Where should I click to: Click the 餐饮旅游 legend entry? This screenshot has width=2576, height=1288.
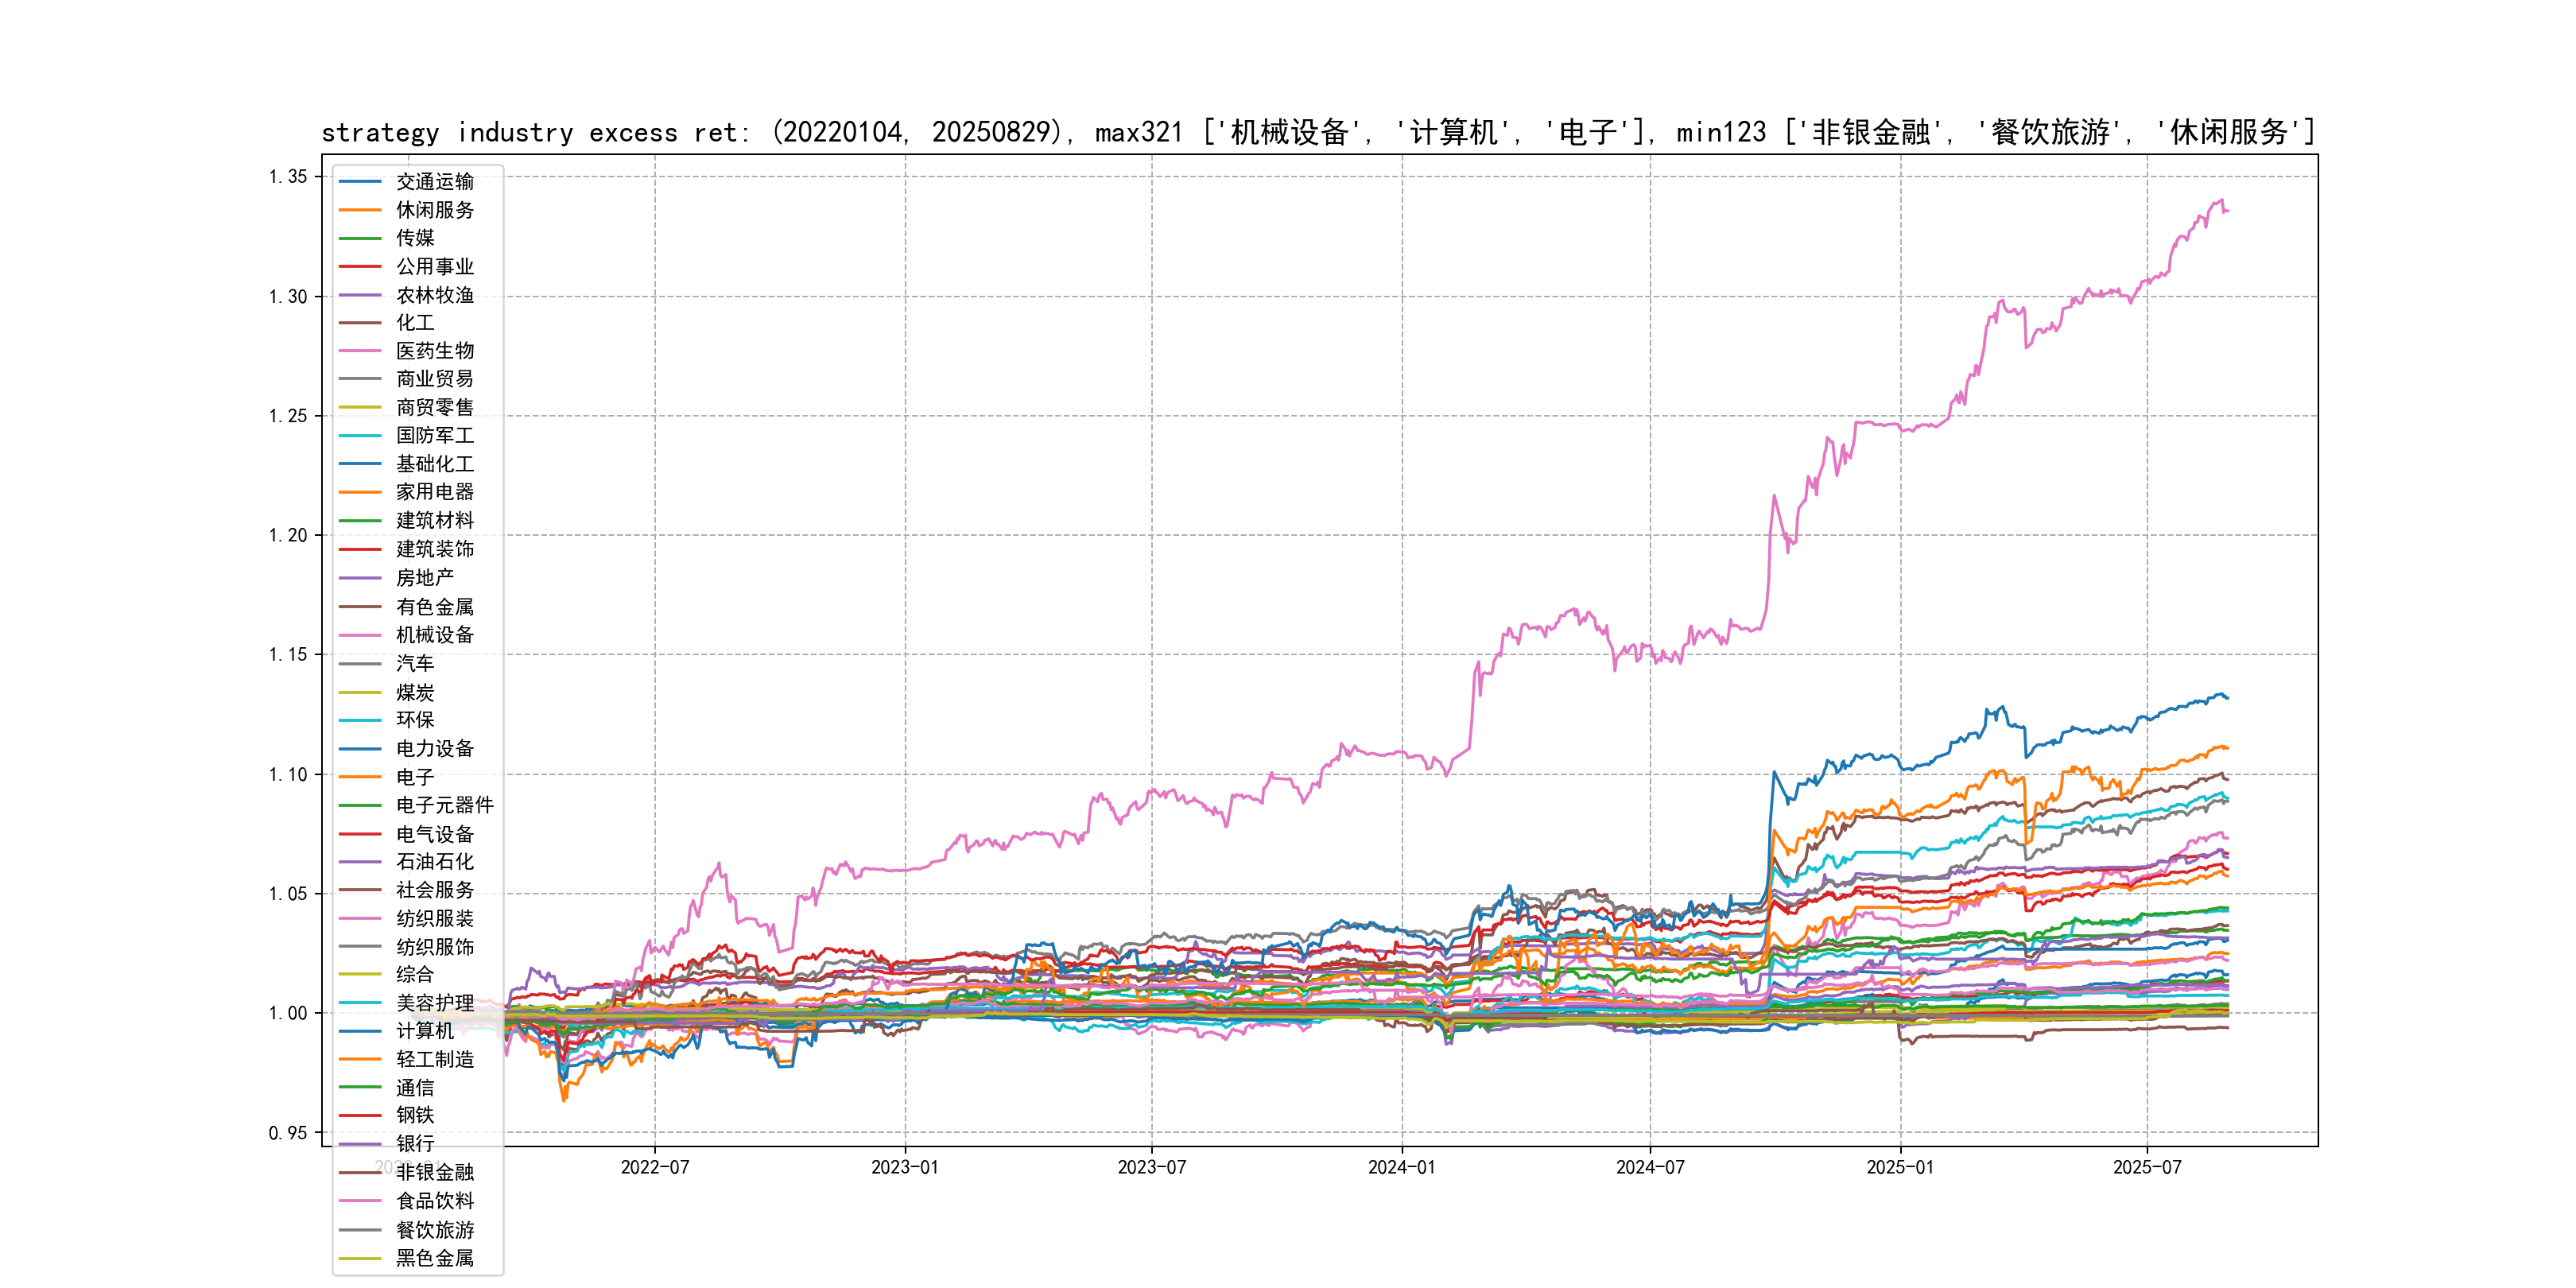[x=434, y=1230]
